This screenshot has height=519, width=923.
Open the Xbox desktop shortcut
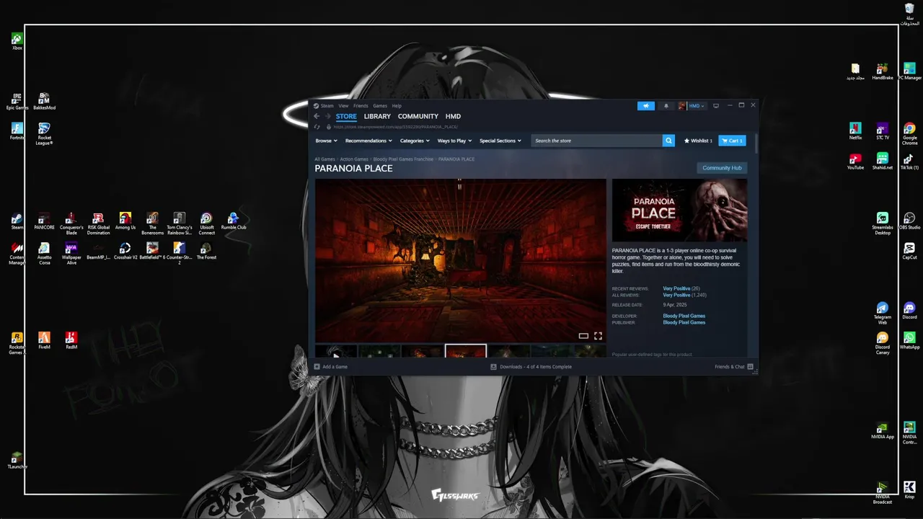[x=17, y=41]
